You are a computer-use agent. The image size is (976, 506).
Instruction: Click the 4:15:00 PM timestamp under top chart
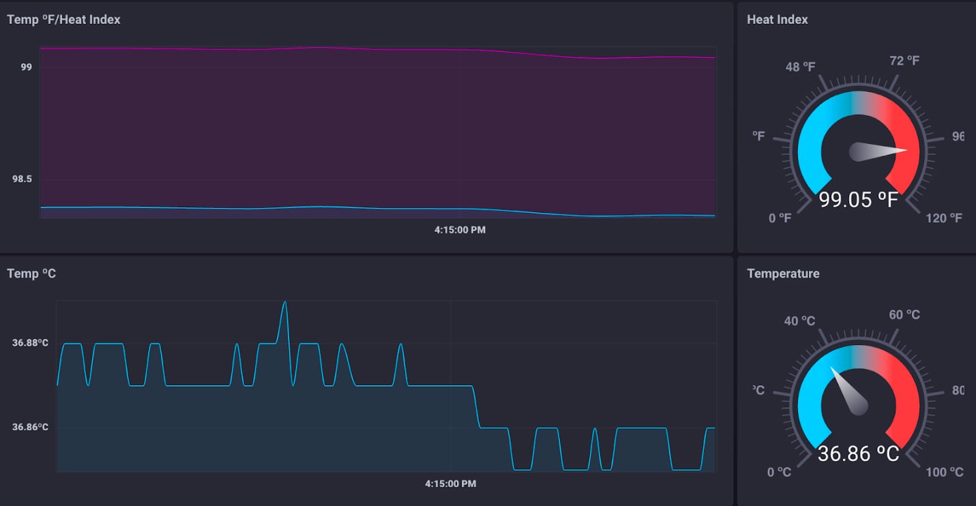459,230
